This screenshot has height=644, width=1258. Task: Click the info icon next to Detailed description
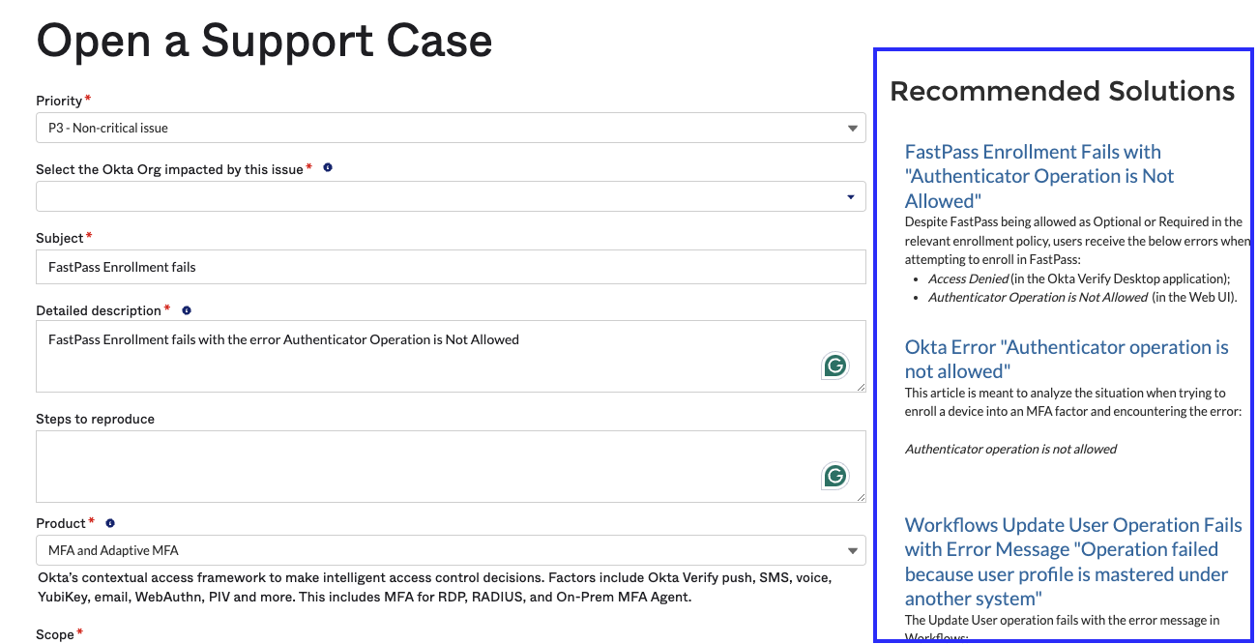click(186, 309)
